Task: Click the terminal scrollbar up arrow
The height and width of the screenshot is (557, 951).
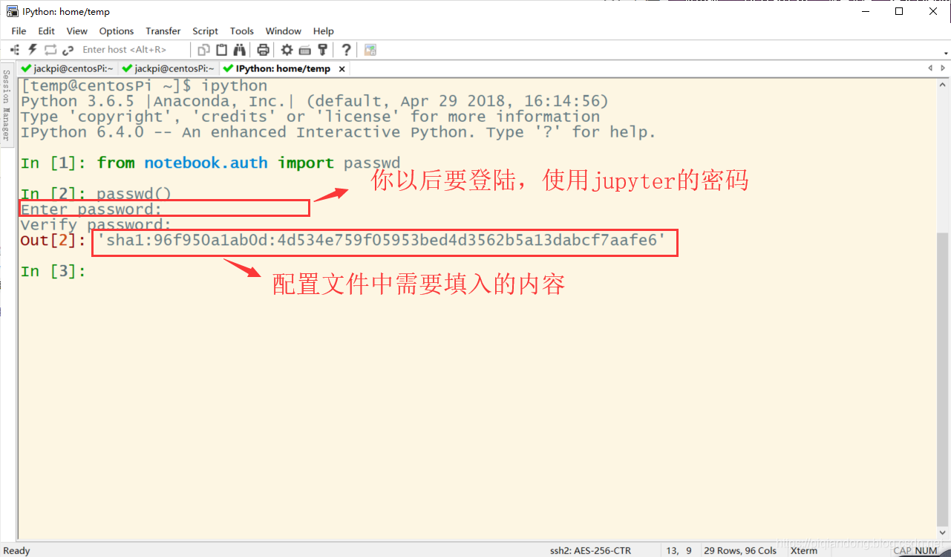Action: (x=943, y=84)
